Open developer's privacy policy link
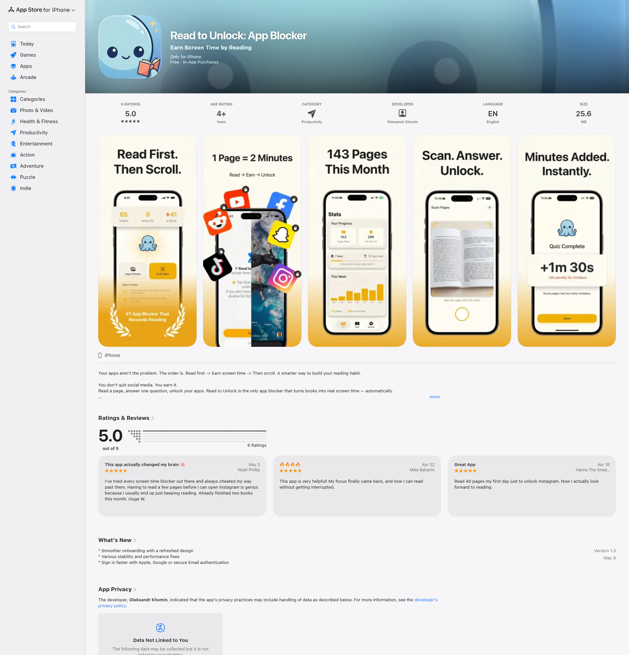 (x=426, y=600)
